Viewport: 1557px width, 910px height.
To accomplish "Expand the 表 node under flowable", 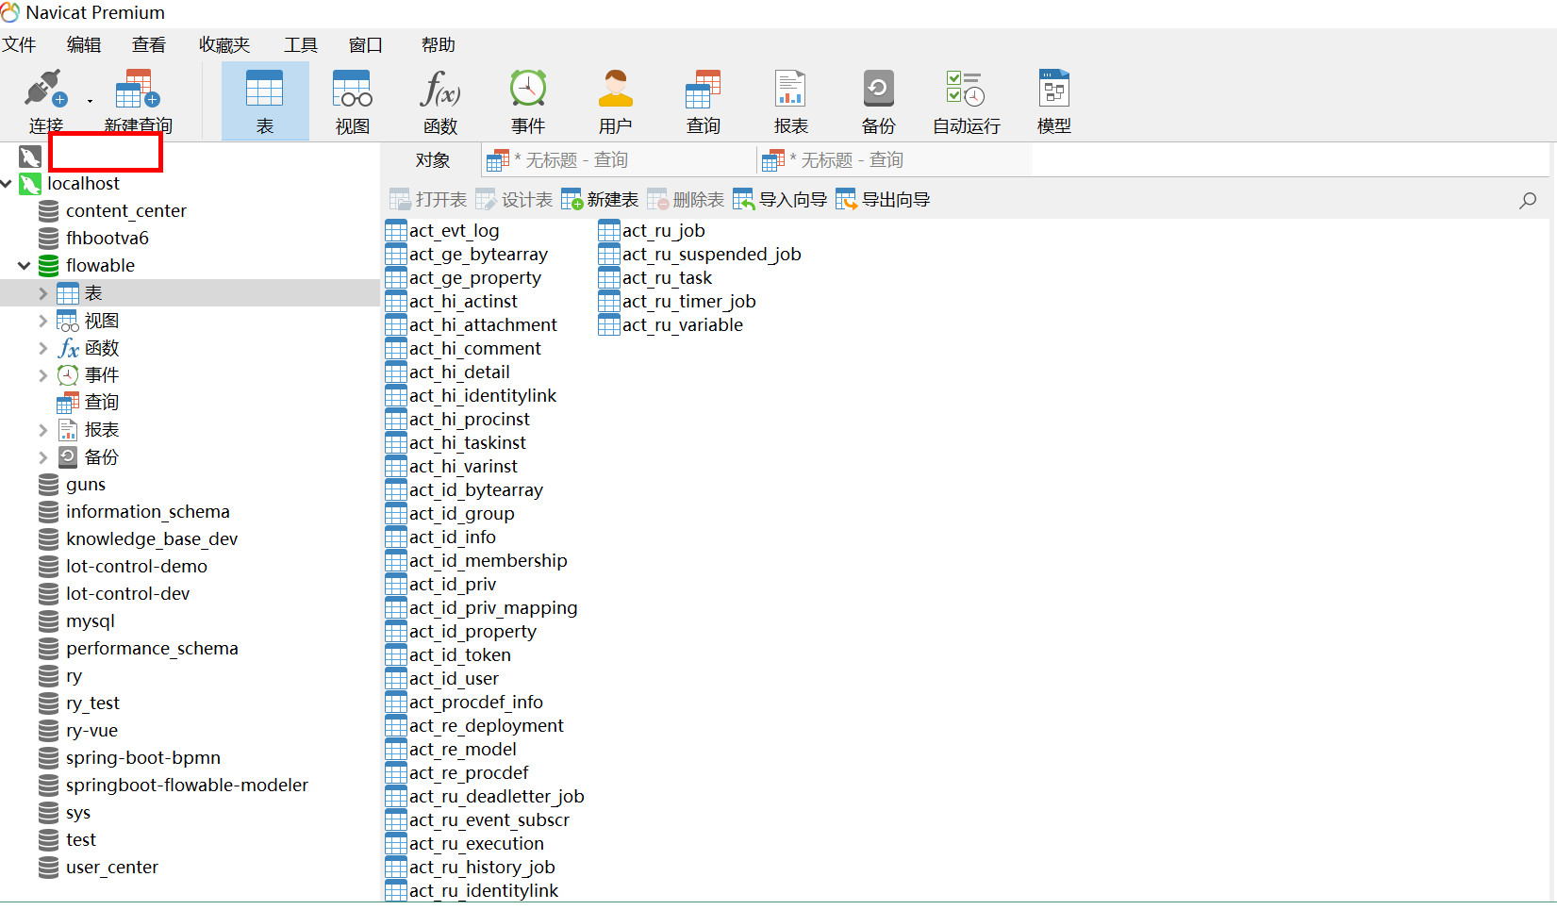I will tap(42, 293).
